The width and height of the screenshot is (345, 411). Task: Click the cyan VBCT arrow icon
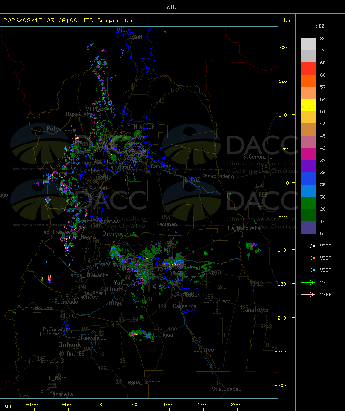click(x=308, y=270)
